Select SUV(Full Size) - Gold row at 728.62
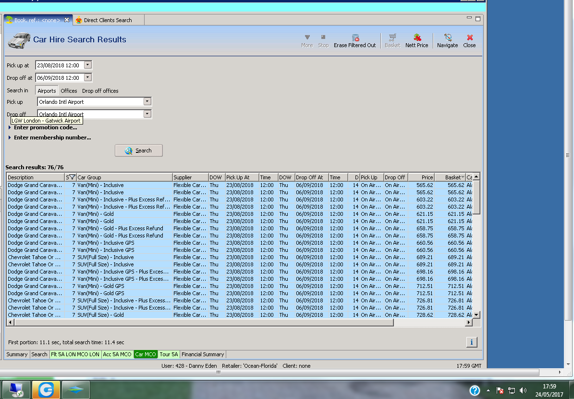The width and height of the screenshot is (574, 399). 240,315
